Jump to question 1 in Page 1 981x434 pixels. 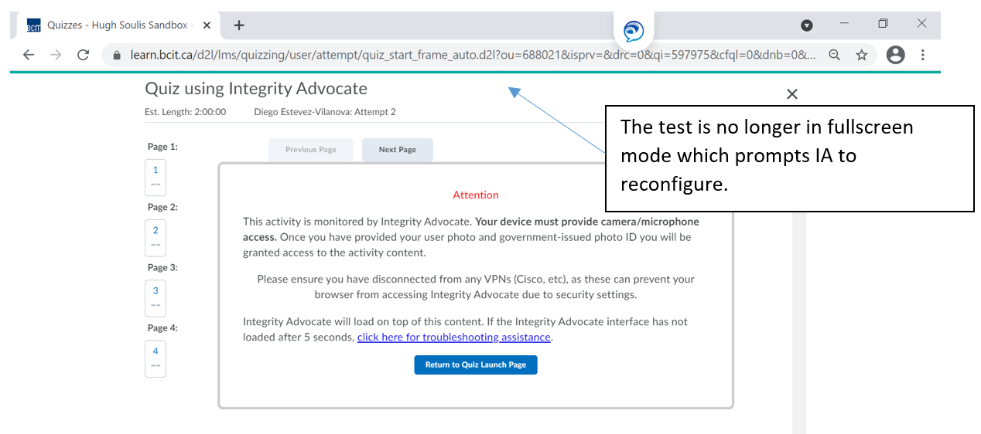(x=156, y=171)
